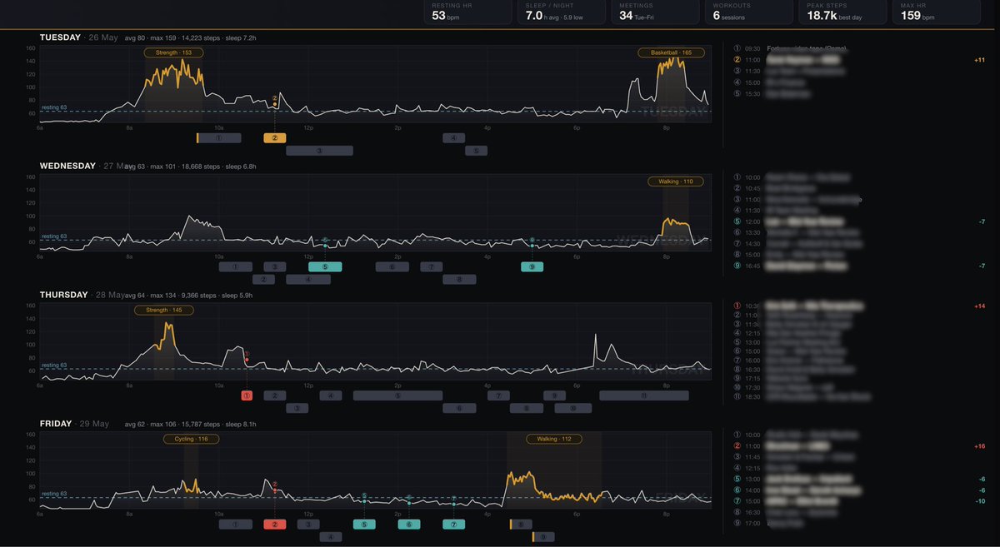Select Wednesday's meeting block 8
This screenshot has width=1000, height=547.
(x=459, y=280)
